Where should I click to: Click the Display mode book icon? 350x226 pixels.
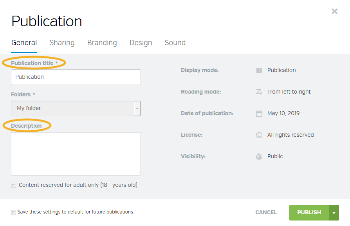coord(259,71)
